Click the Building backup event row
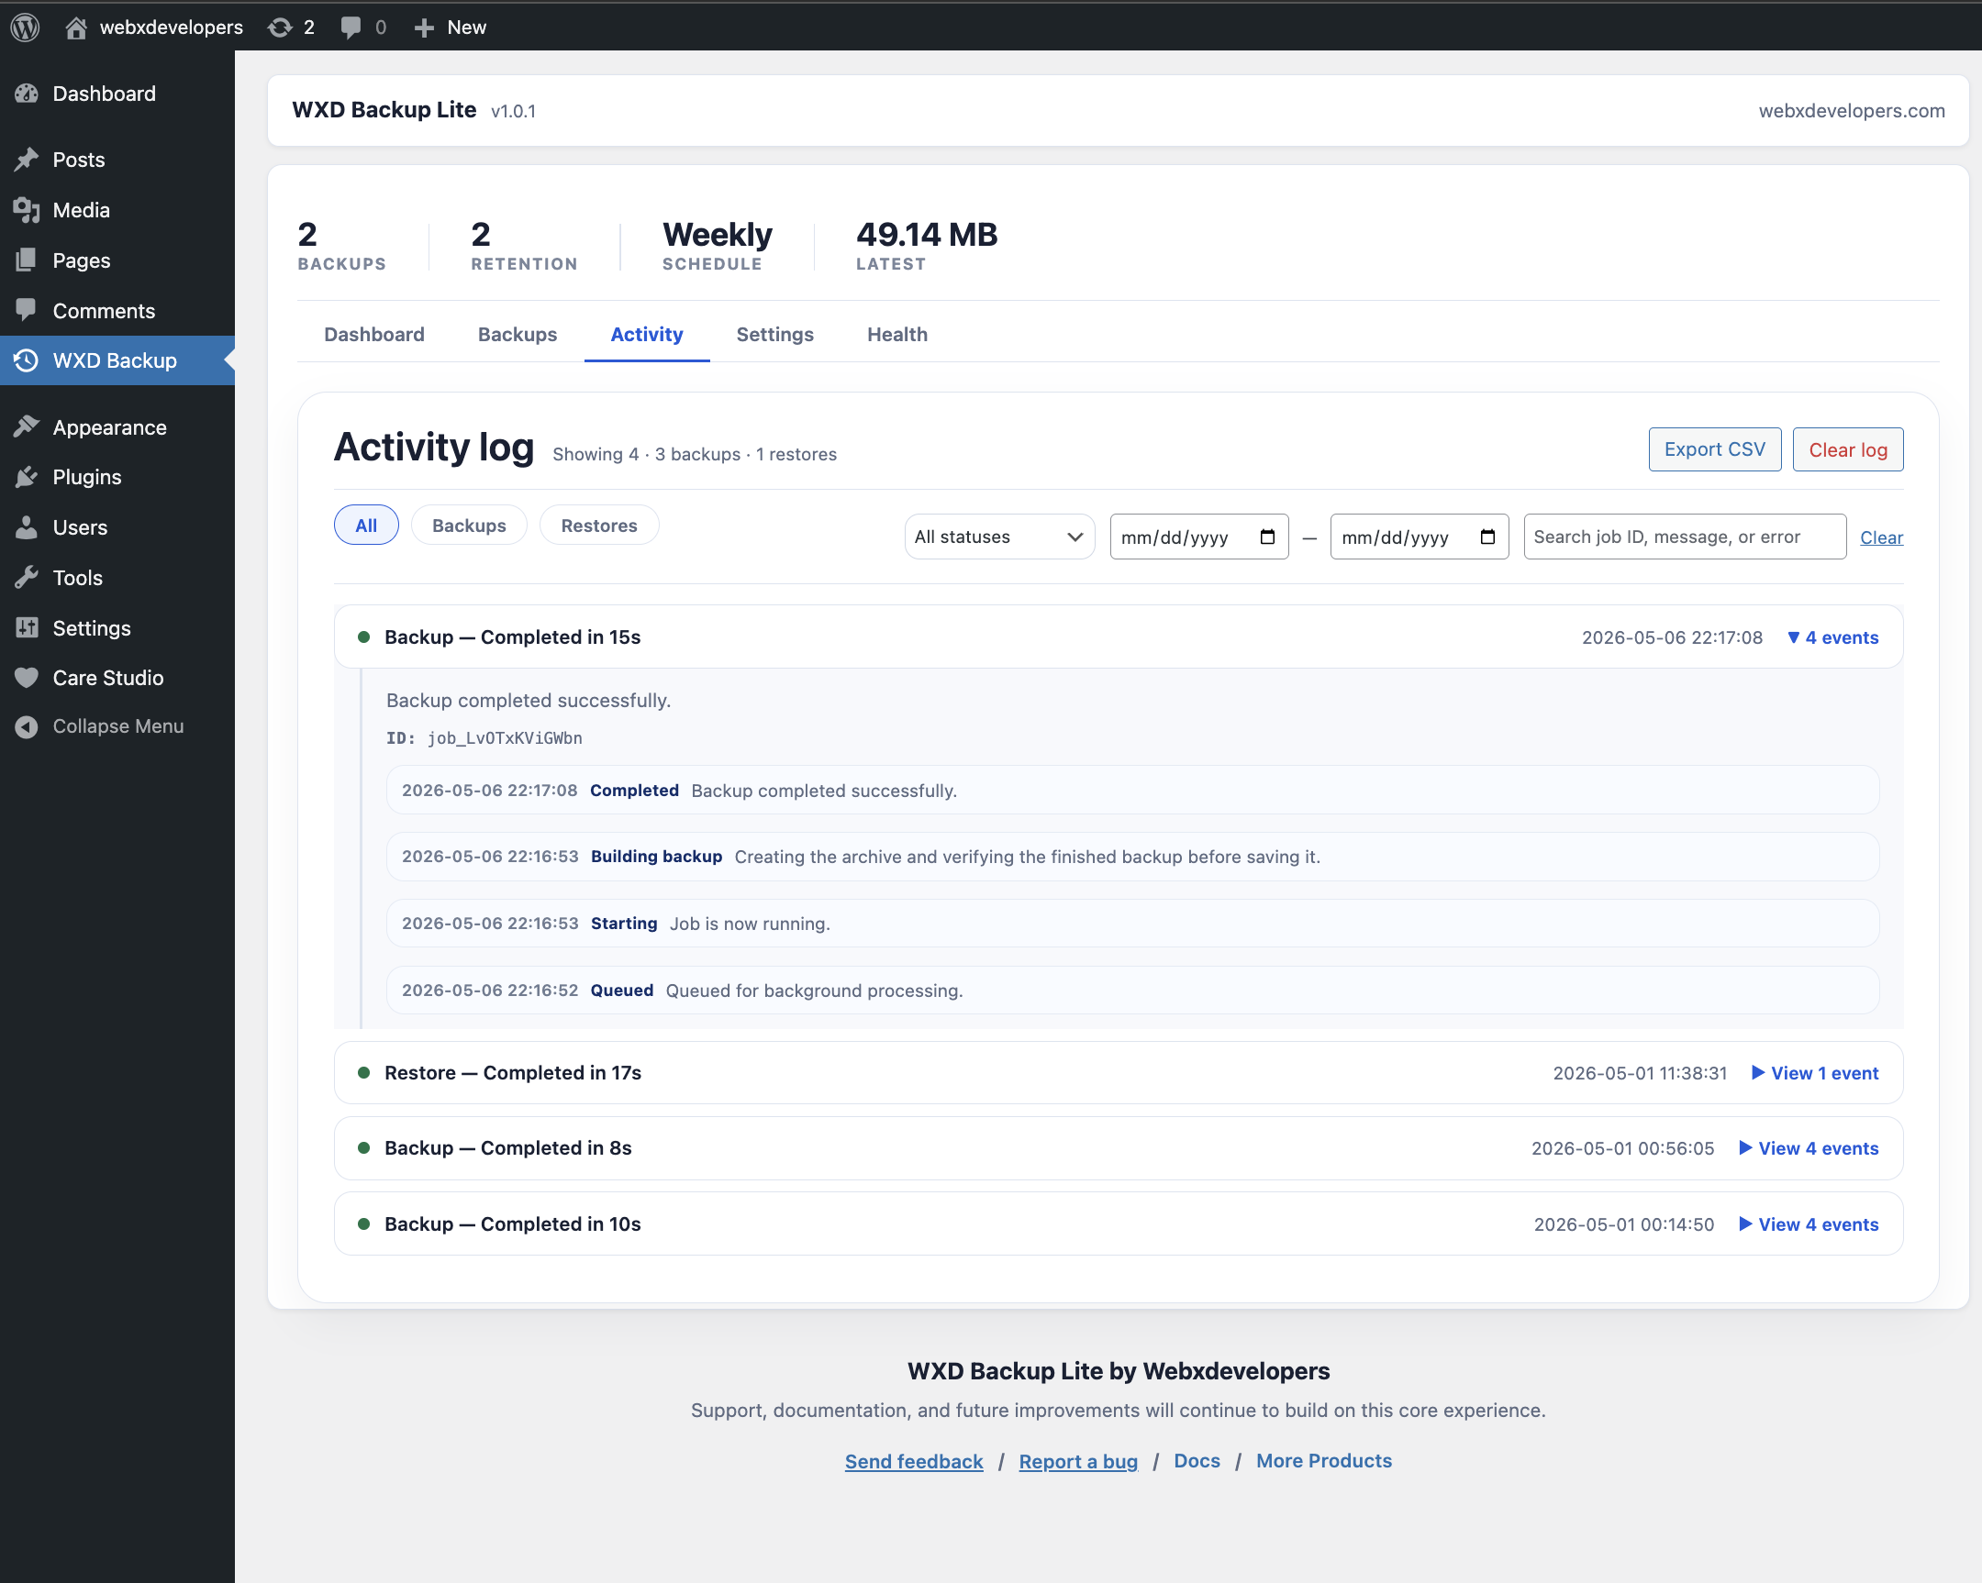The width and height of the screenshot is (1982, 1583). (1132, 857)
